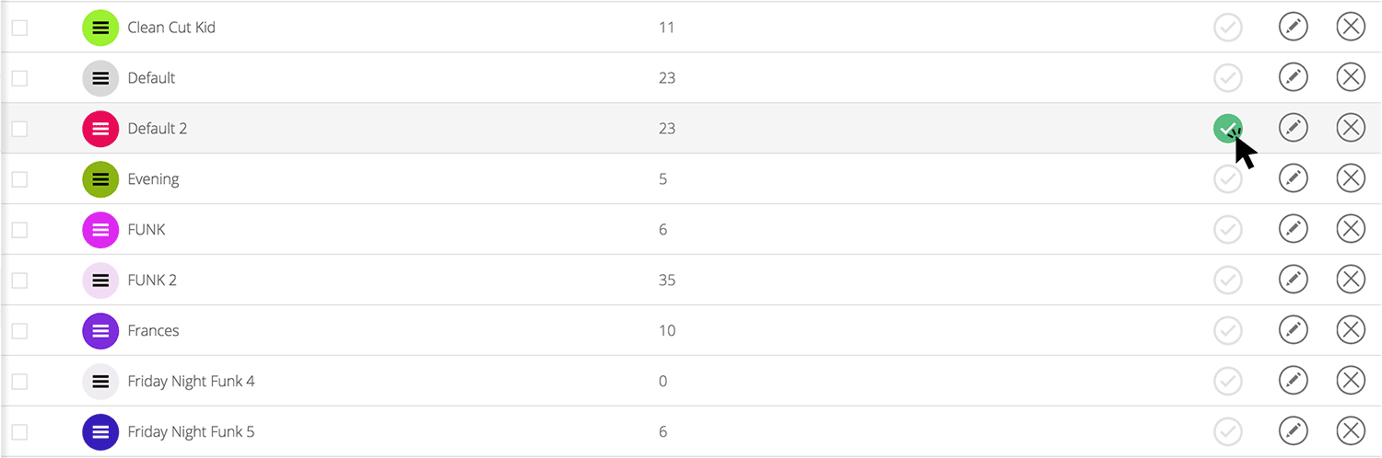Remove the Evening playlist with X icon

1351,178
